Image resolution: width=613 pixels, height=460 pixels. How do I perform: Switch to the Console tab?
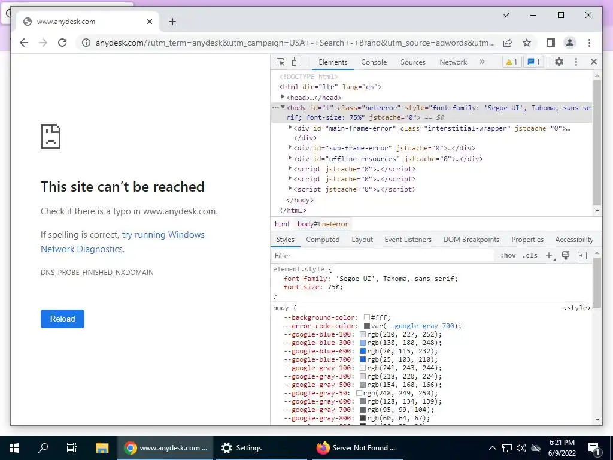pos(374,62)
